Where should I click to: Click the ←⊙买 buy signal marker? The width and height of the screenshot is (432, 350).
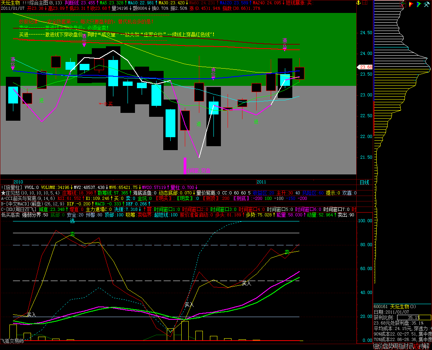(x=106, y=104)
